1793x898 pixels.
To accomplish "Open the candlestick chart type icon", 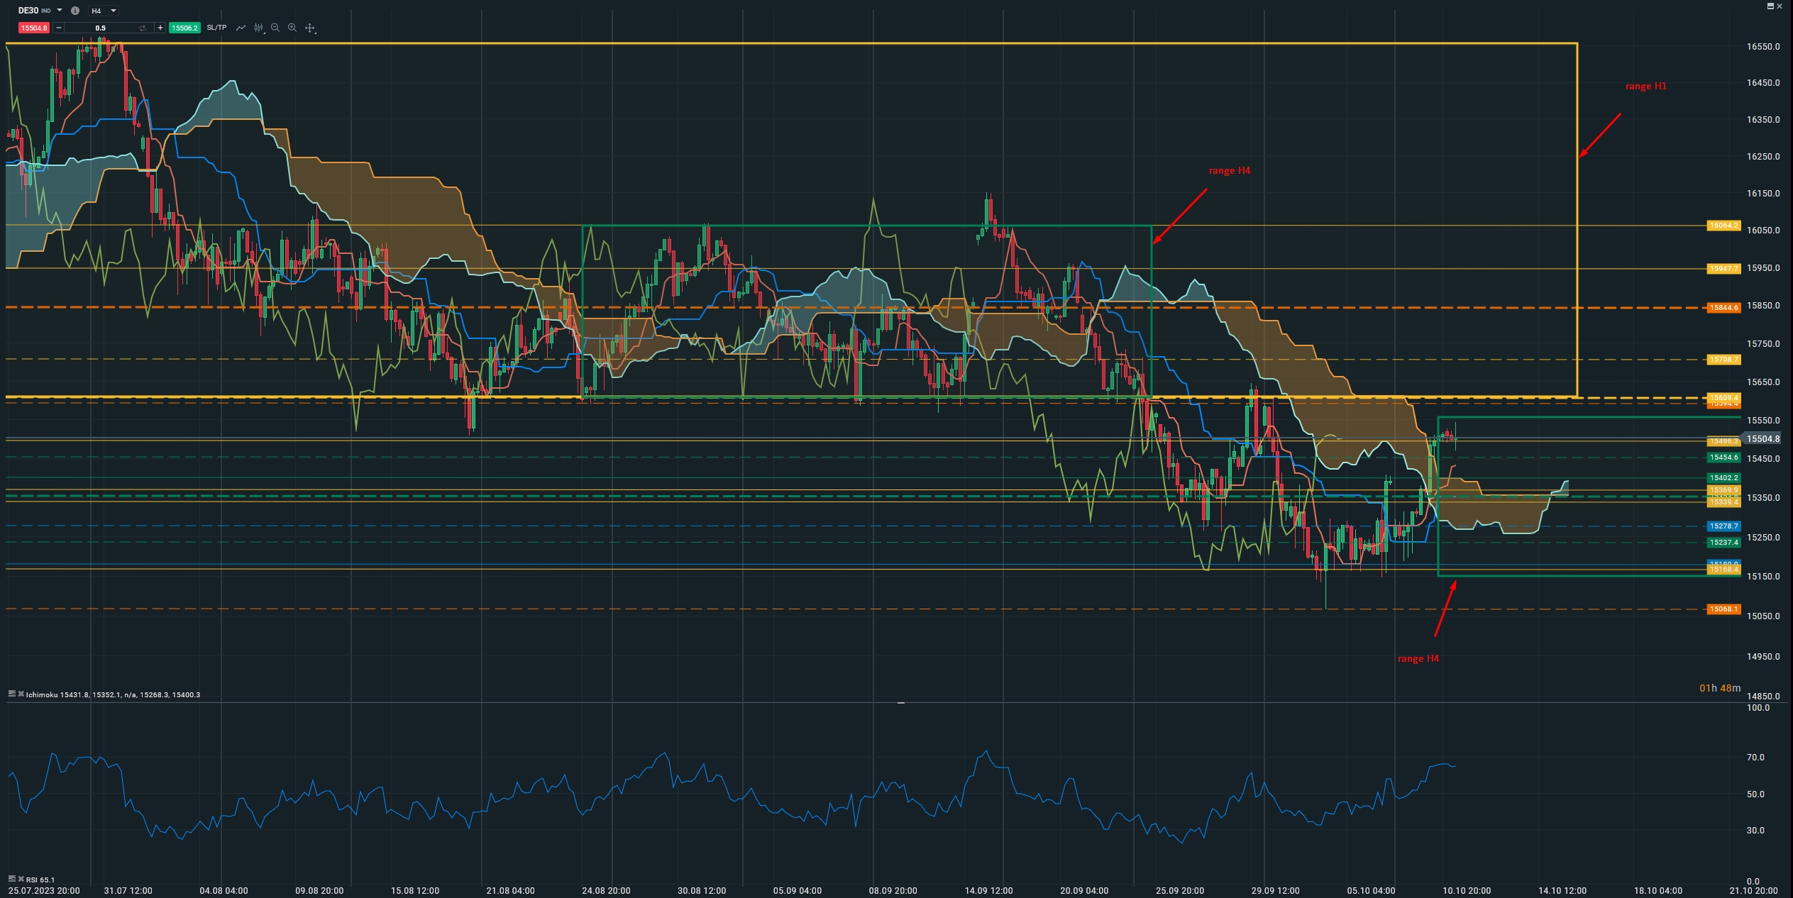I will click(259, 28).
